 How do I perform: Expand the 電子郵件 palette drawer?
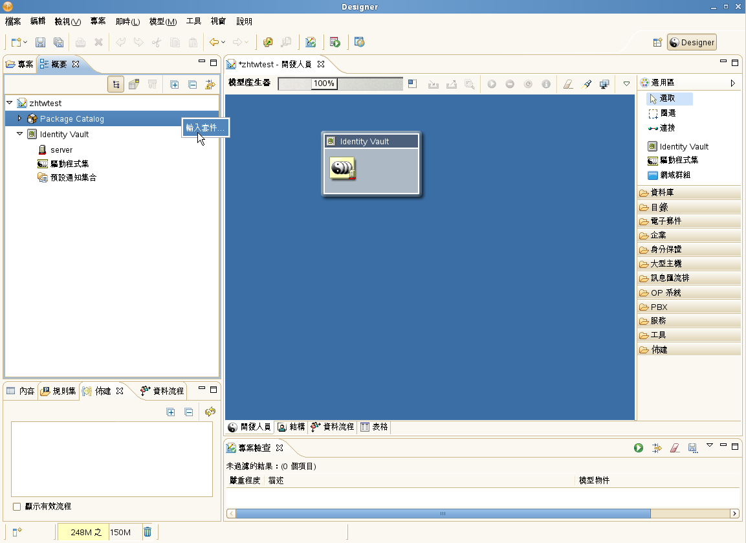(689, 221)
